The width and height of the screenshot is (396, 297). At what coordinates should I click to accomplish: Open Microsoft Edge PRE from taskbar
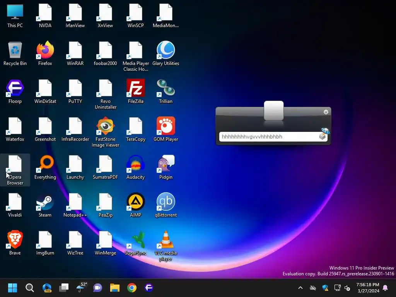47,288
